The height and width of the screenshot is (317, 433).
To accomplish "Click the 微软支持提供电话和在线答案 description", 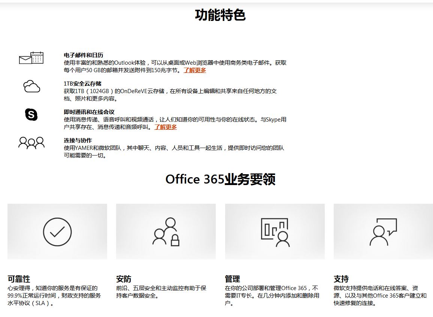I will point(380,296).
